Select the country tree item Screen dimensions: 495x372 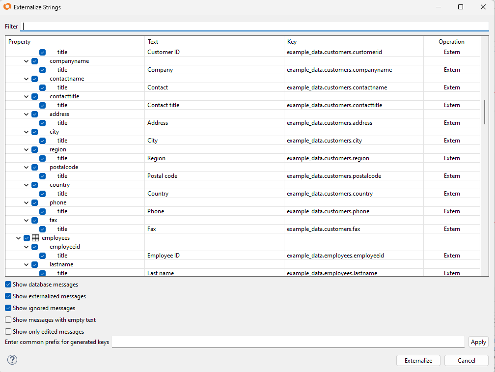click(60, 185)
